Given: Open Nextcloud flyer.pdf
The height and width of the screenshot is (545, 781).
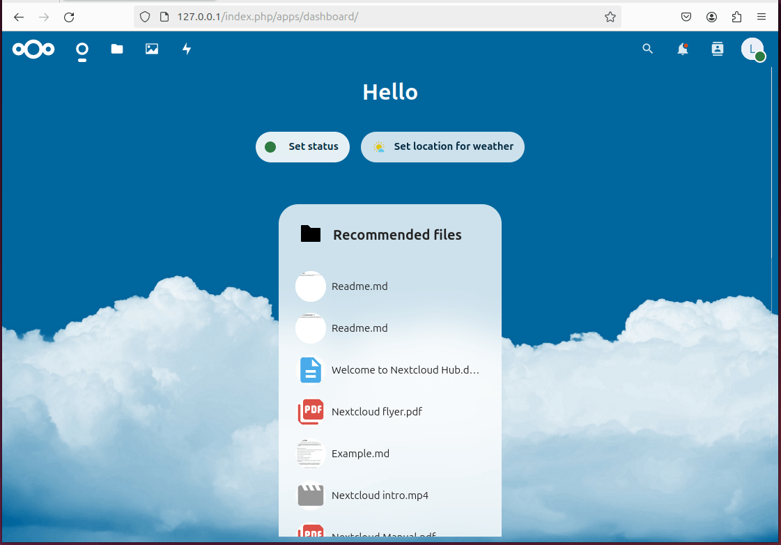Looking at the screenshot, I should pyautogui.click(x=390, y=412).
